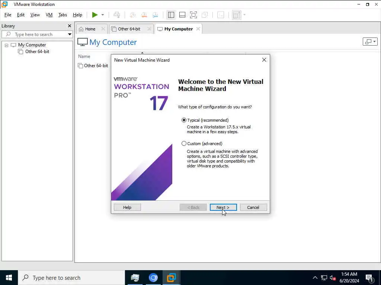Screen dimensions: 381x285
Task: Open the View menu
Action: click(x=35, y=15)
